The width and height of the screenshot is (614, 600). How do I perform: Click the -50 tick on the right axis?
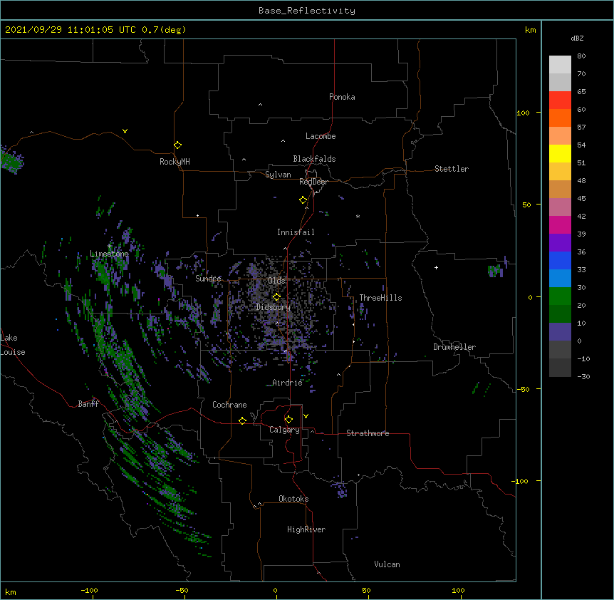point(523,389)
